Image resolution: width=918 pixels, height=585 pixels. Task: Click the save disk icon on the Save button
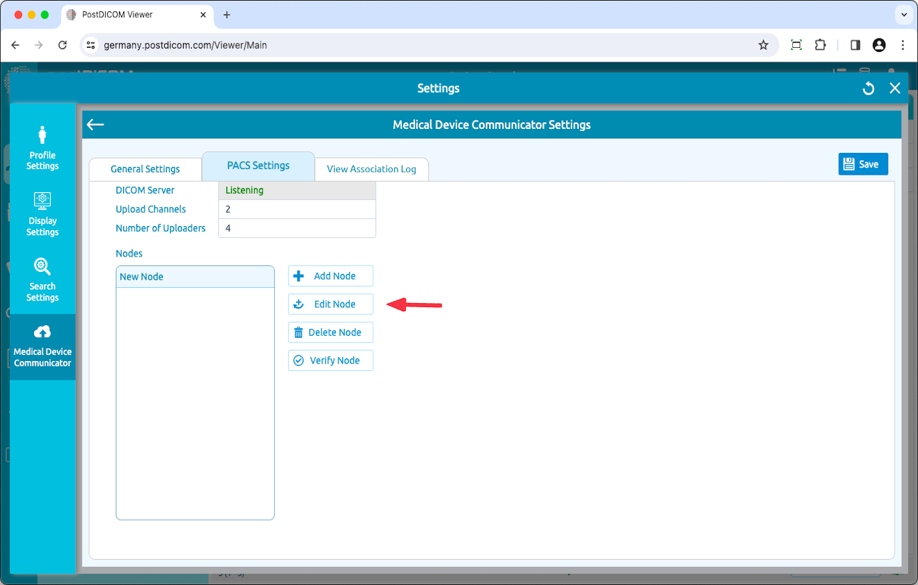(851, 164)
